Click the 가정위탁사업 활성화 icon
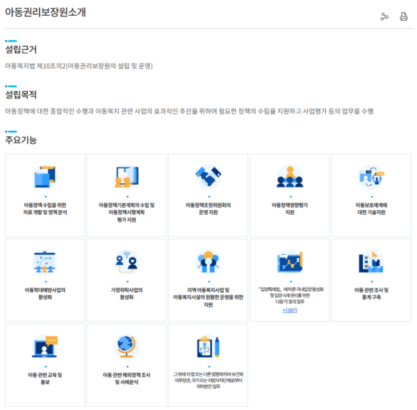417x410 pixels. [x=127, y=262]
